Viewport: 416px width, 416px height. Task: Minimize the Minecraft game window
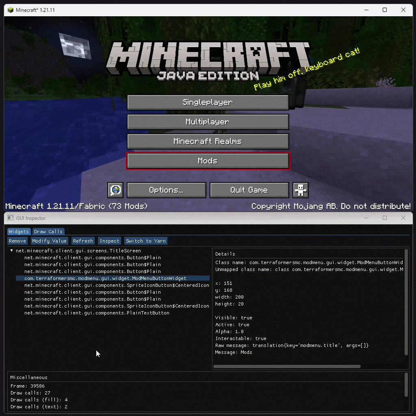click(x=366, y=10)
